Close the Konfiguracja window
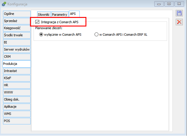 click(x=179, y=4)
